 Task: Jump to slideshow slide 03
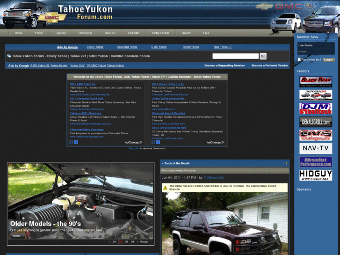[126, 241]
